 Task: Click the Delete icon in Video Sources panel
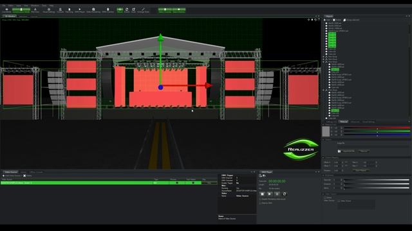(x=24, y=176)
